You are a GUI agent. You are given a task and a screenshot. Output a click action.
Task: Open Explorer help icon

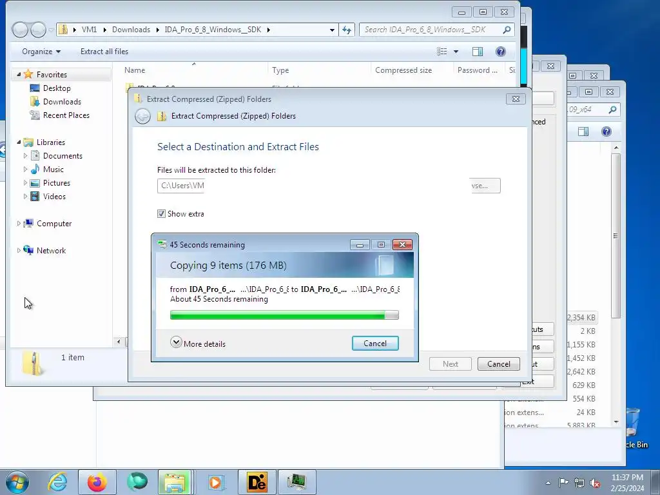coord(500,52)
